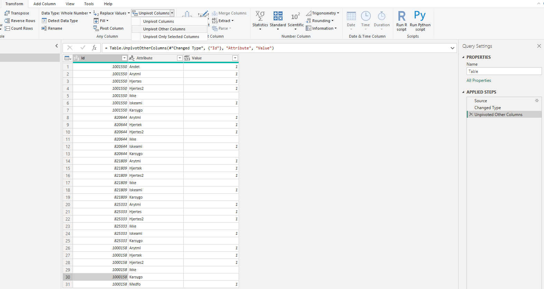Close the Query Settings pane
This screenshot has height=289, width=544.
pos(539,46)
